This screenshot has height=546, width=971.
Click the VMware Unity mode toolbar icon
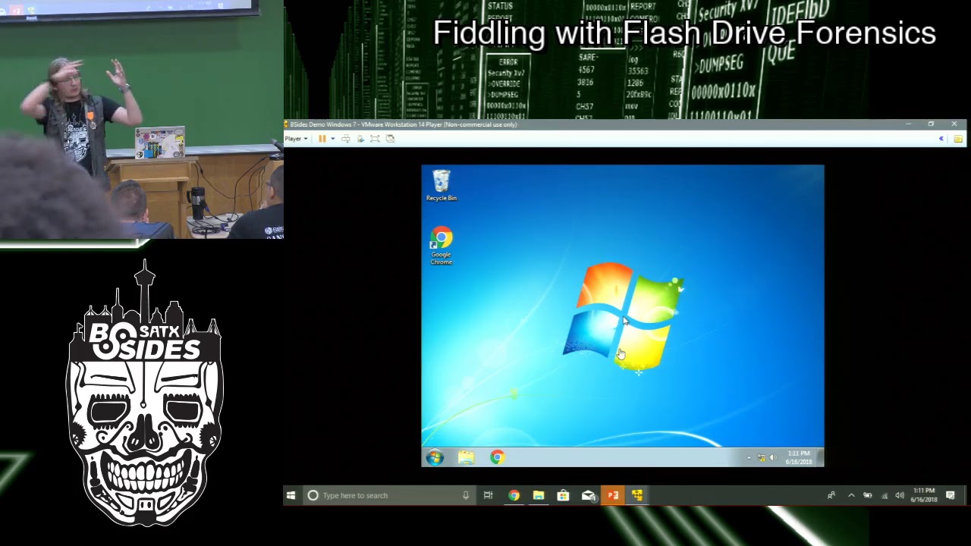point(390,139)
